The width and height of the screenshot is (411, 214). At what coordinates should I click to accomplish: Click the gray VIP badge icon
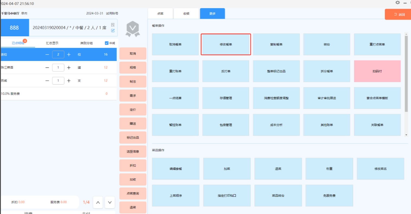point(133,29)
